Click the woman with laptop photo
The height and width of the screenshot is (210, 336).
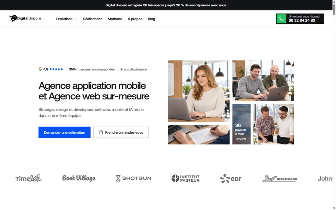point(199,91)
